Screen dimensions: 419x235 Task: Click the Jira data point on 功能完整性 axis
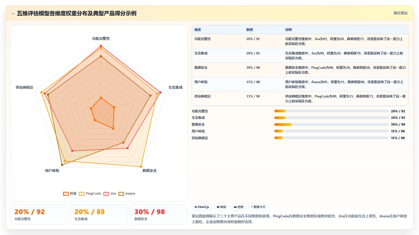click(101, 46)
